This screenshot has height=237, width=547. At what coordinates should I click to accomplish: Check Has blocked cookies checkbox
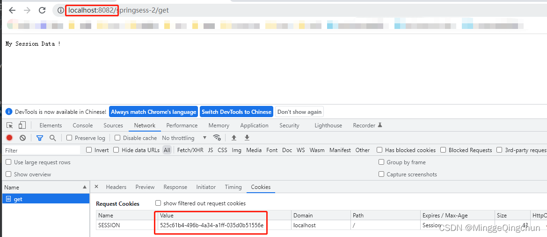[379, 150]
